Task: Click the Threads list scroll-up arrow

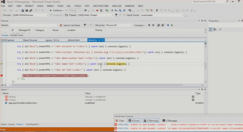Action: tap(206, 29)
